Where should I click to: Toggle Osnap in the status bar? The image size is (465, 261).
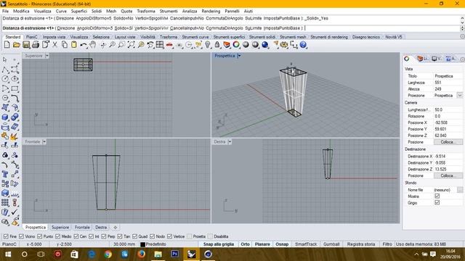282,244
